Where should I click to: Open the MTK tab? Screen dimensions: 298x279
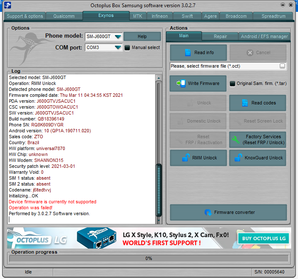[138, 16]
